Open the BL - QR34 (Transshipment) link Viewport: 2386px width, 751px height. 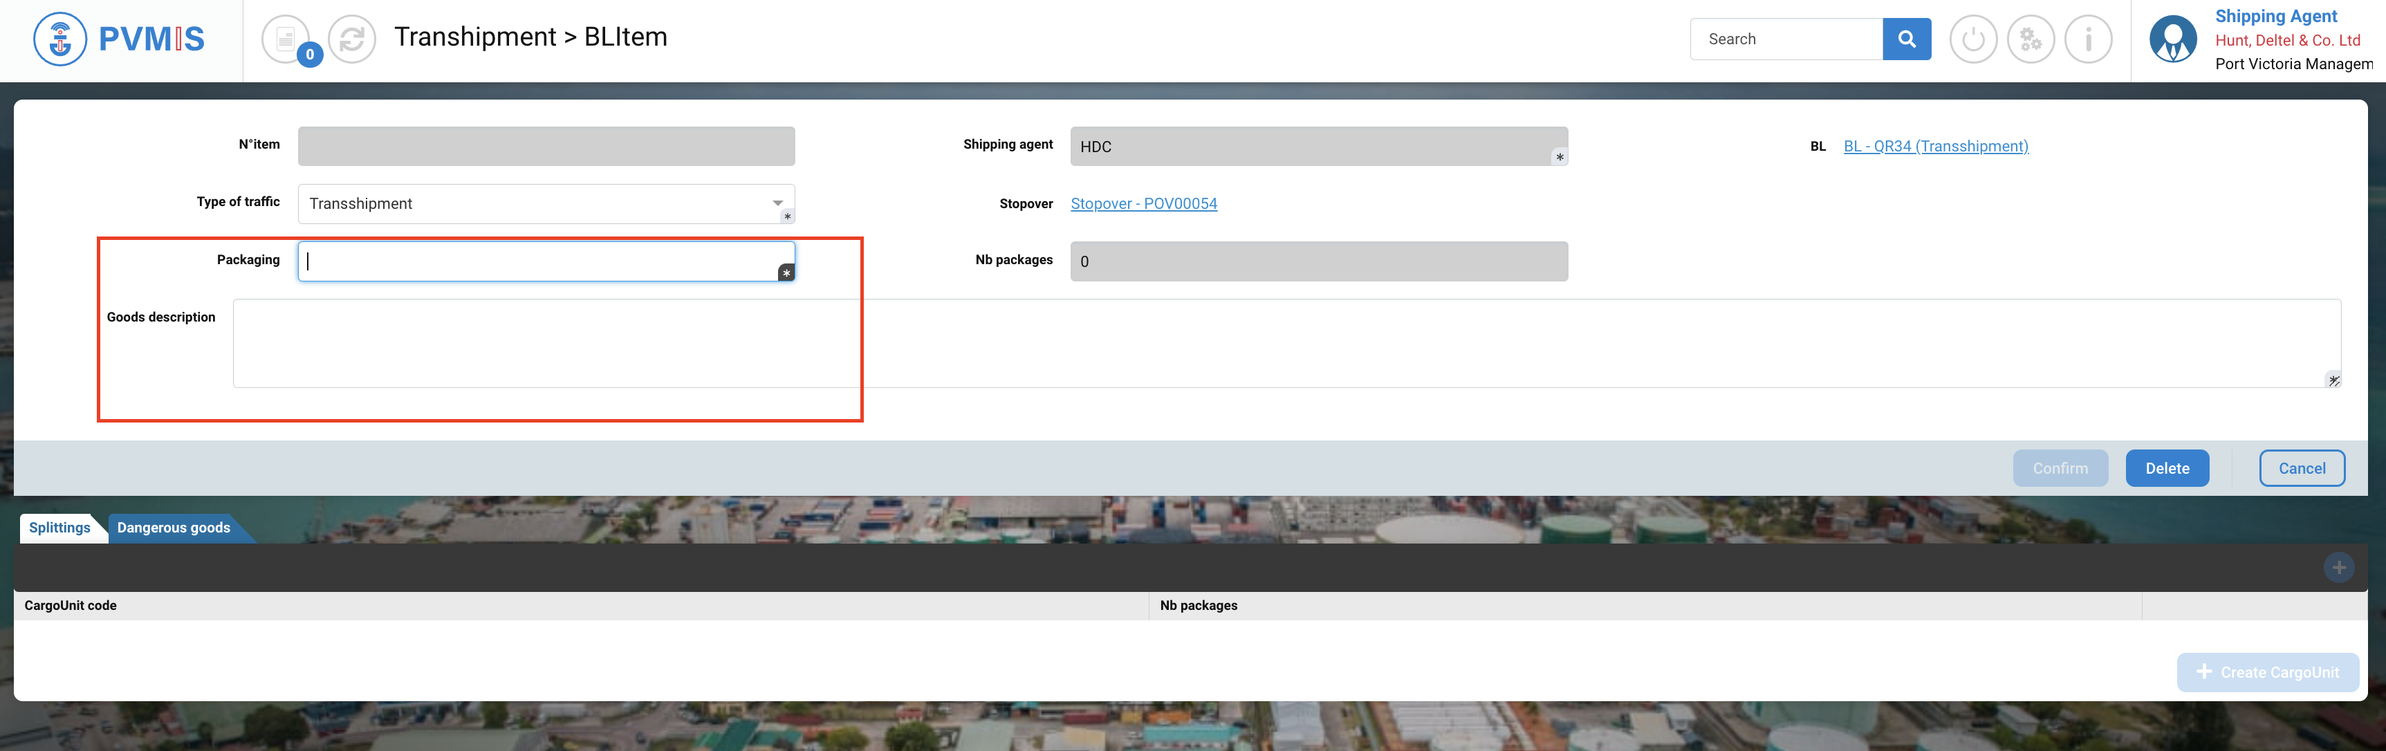1935,147
